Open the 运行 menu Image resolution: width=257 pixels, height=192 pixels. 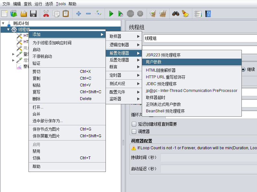point(38,4)
